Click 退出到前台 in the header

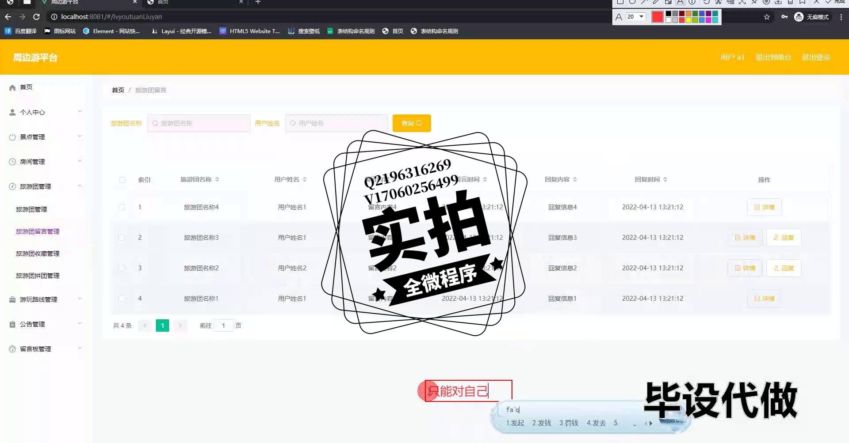pos(773,57)
